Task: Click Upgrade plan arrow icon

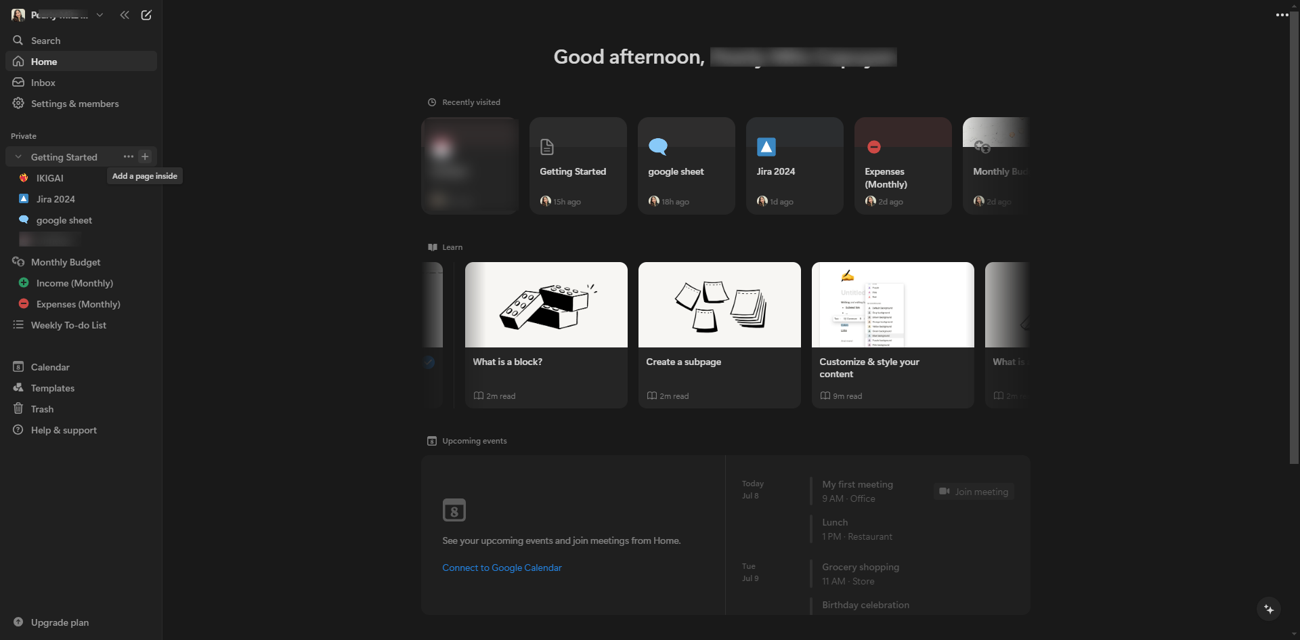Action: tap(18, 622)
